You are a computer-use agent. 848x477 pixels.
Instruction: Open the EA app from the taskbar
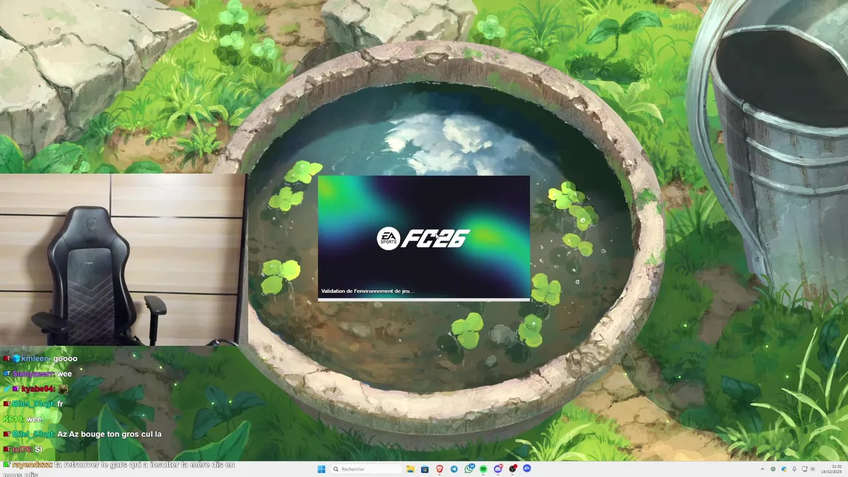pos(527,468)
